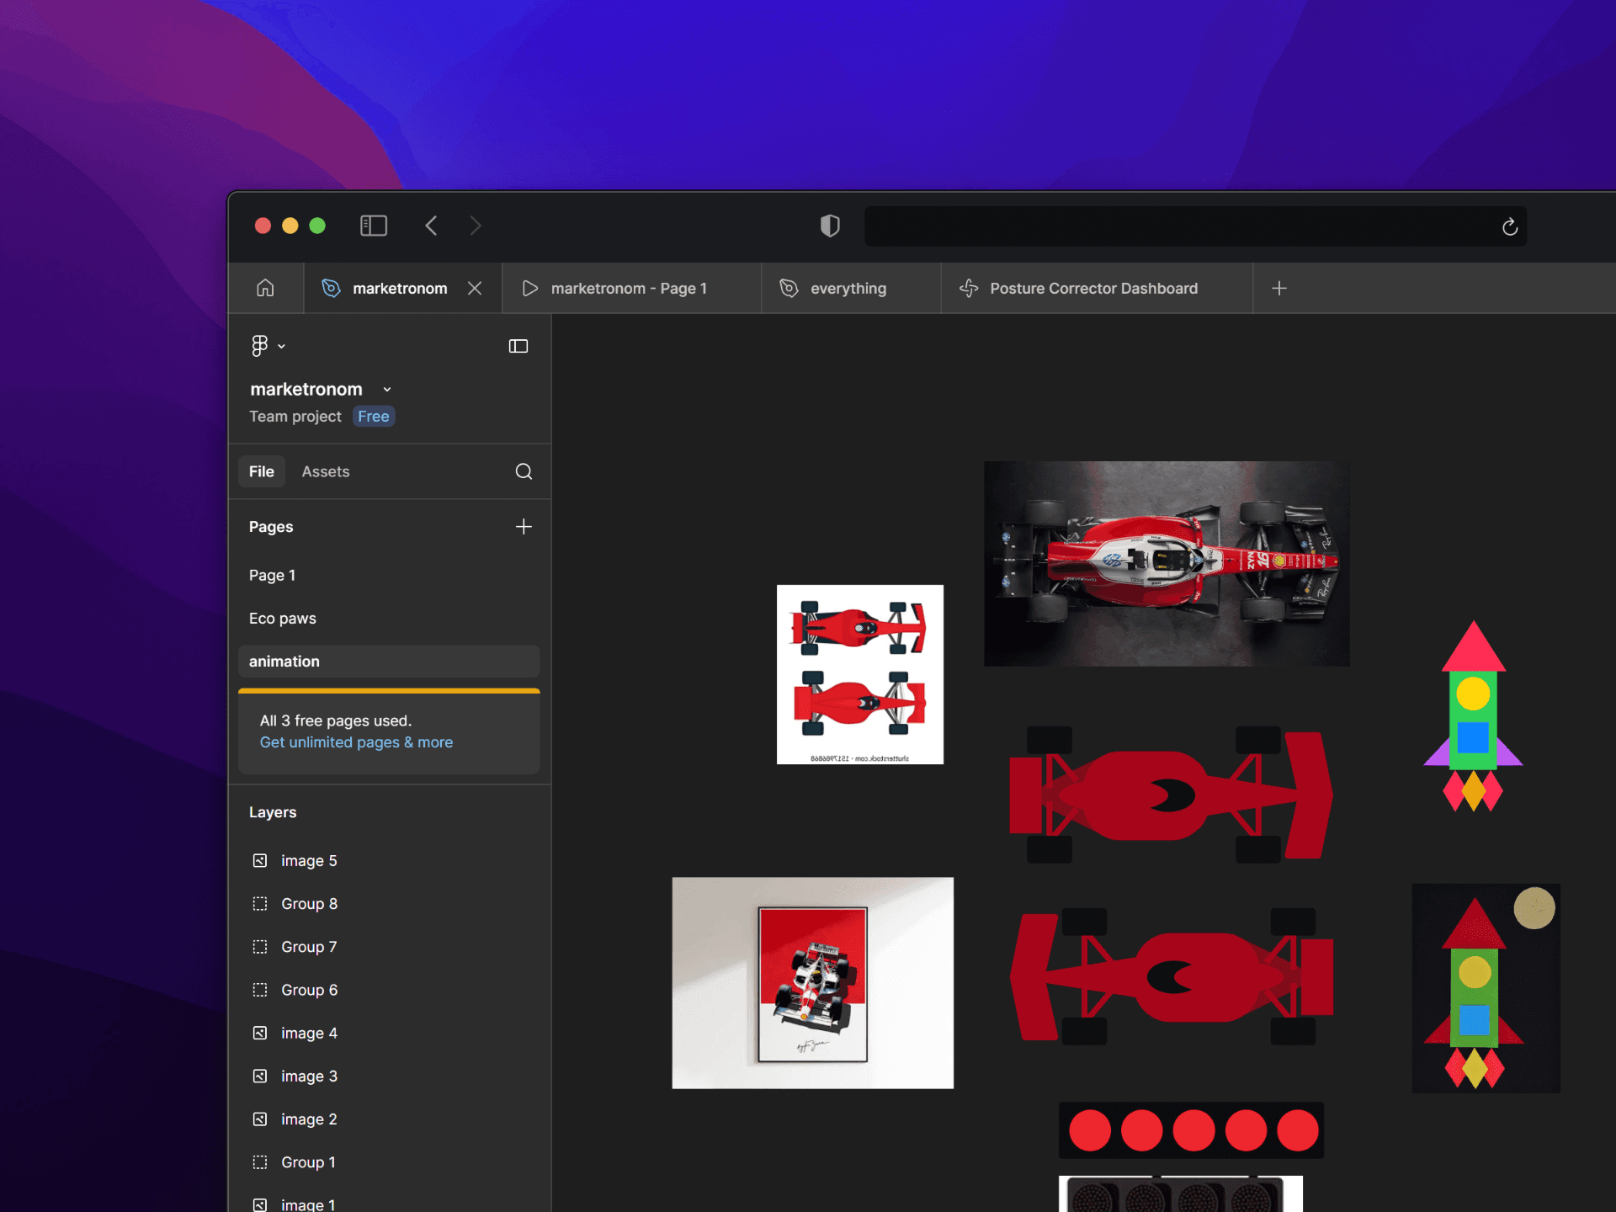The image size is (1616, 1212).
Task: Switch to the marketronom tab
Action: tap(402, 288)
